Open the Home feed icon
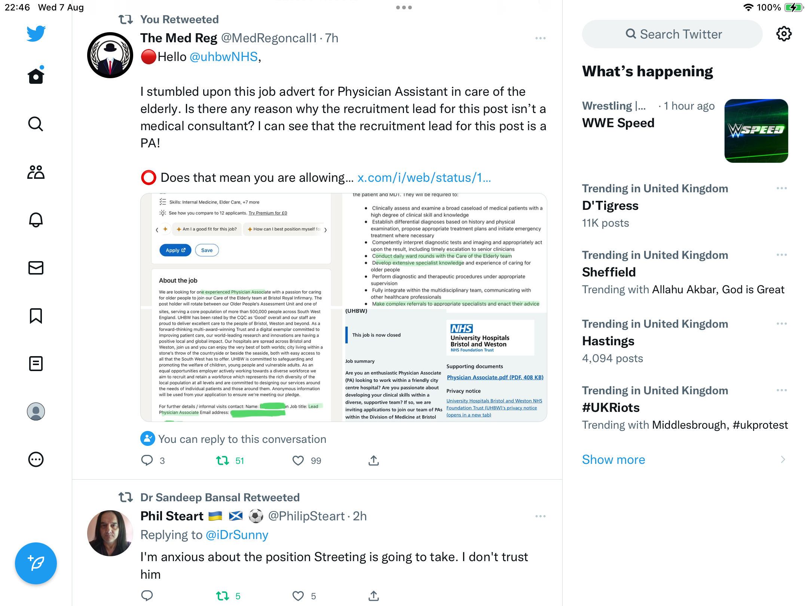 pyautogui.click(x=36, y=76)
